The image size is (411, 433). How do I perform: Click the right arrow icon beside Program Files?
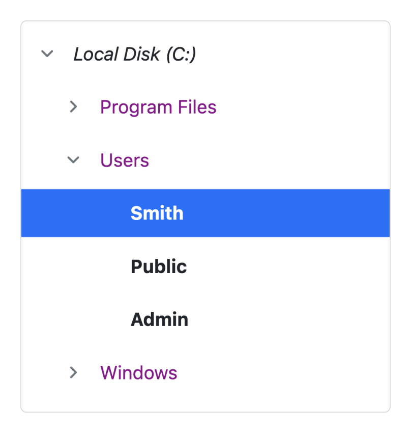tap(74, 107)
